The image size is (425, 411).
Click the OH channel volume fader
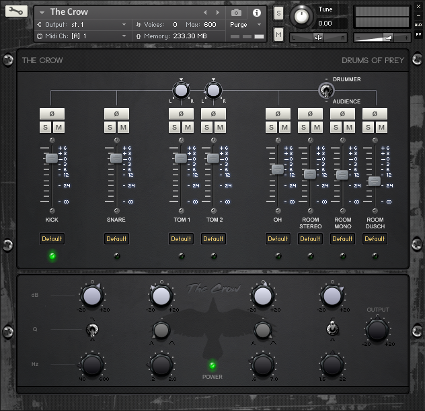[x=278, y=169]
